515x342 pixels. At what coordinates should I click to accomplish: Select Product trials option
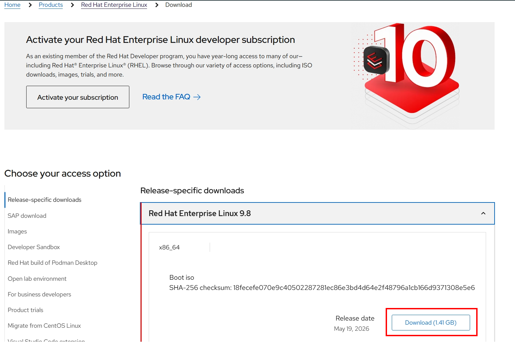(26, 310)
